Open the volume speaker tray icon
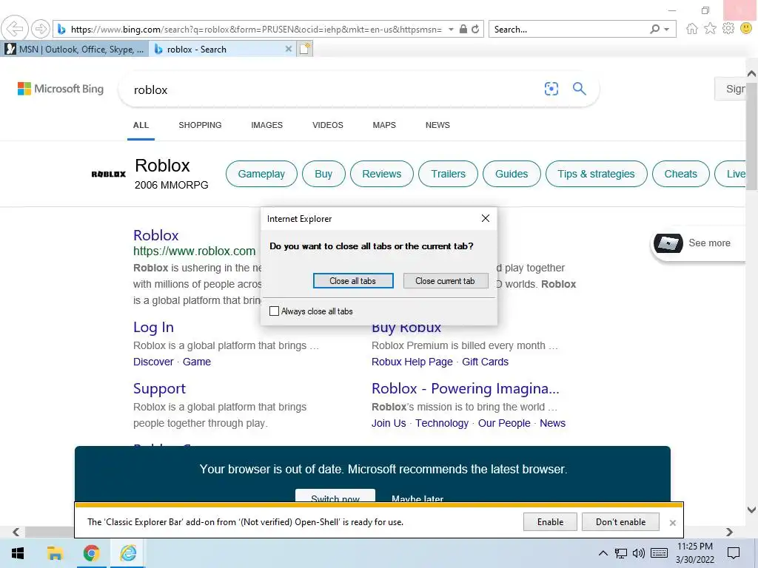Image resolution: width=758 pixels, height=568 pixels. 638,553
